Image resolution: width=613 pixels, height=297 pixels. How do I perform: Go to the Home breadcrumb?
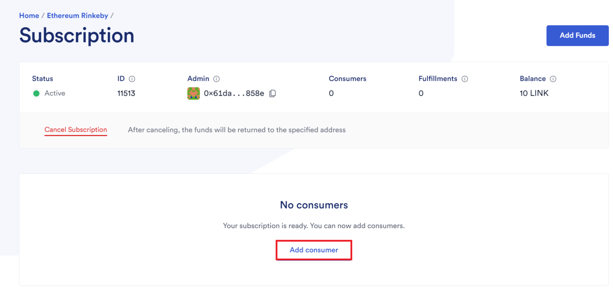[29, 16]
